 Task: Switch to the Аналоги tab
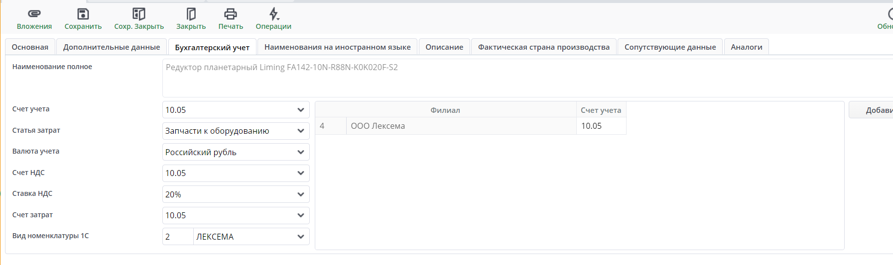pos(746,47)
